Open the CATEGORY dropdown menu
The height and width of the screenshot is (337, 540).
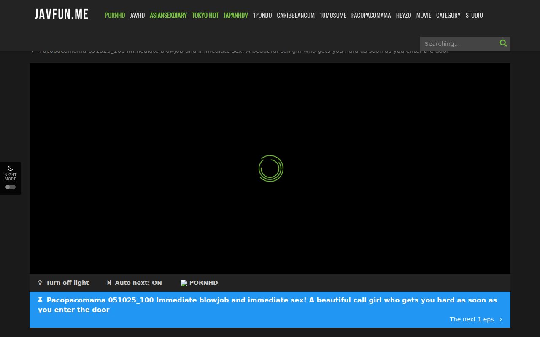coord(448,15)
